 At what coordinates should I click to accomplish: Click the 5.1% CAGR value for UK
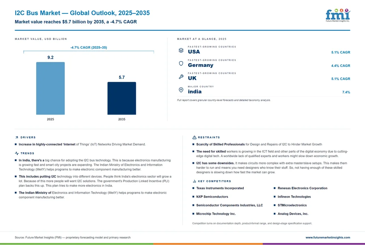coord(341,79)
